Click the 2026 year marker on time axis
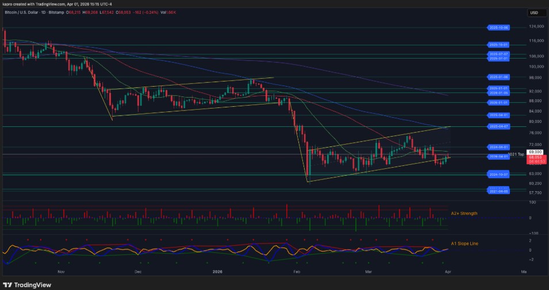Image resolution: width=549 pixels, height=290 pixels. 218,272
